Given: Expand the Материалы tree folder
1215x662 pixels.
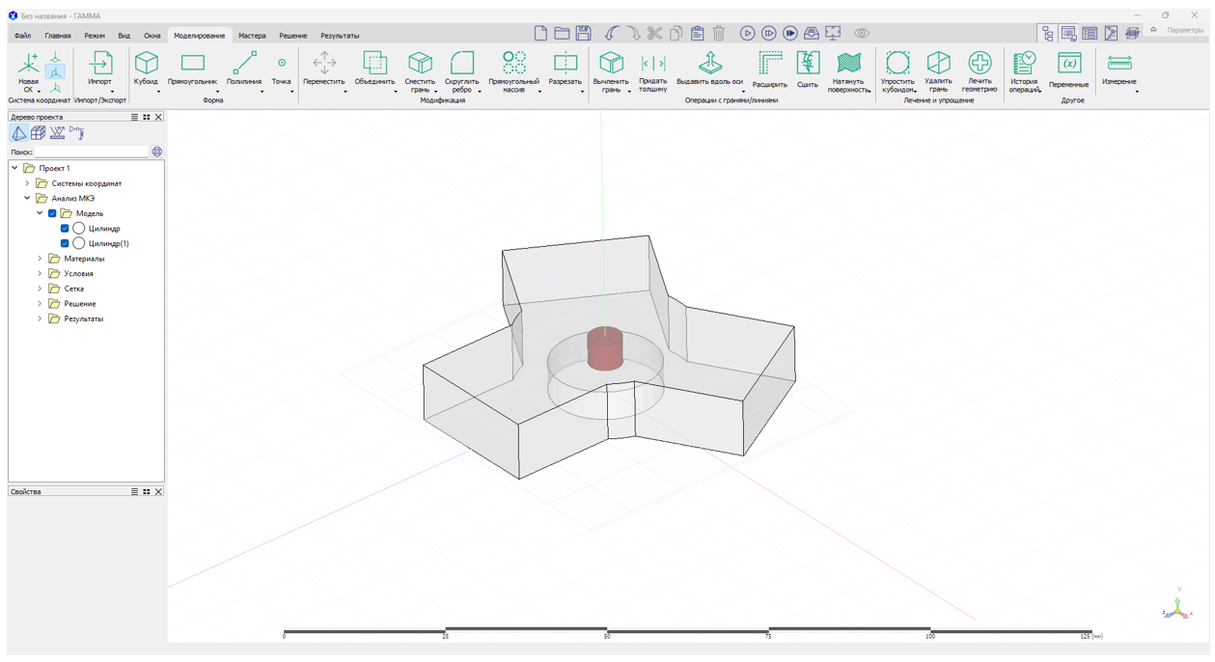Looking at the screenshot, I should [x=40, y=259].
